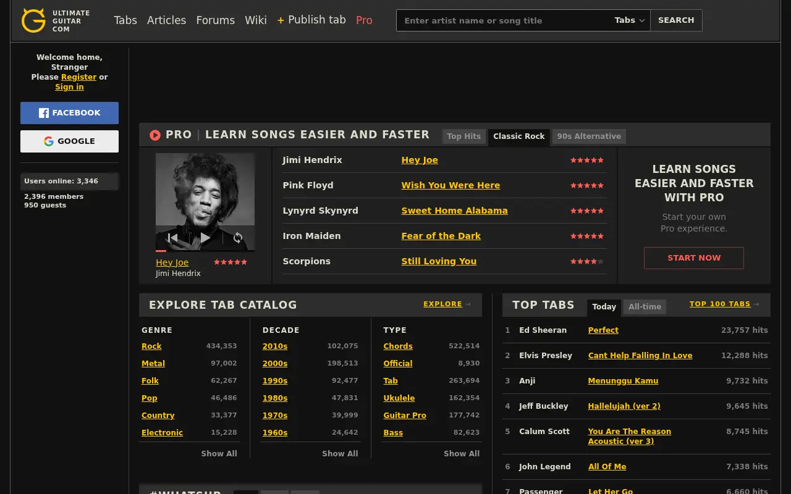791x494 pixels.
Task: Open the Pro navigation link
Action: coord(364,20)
